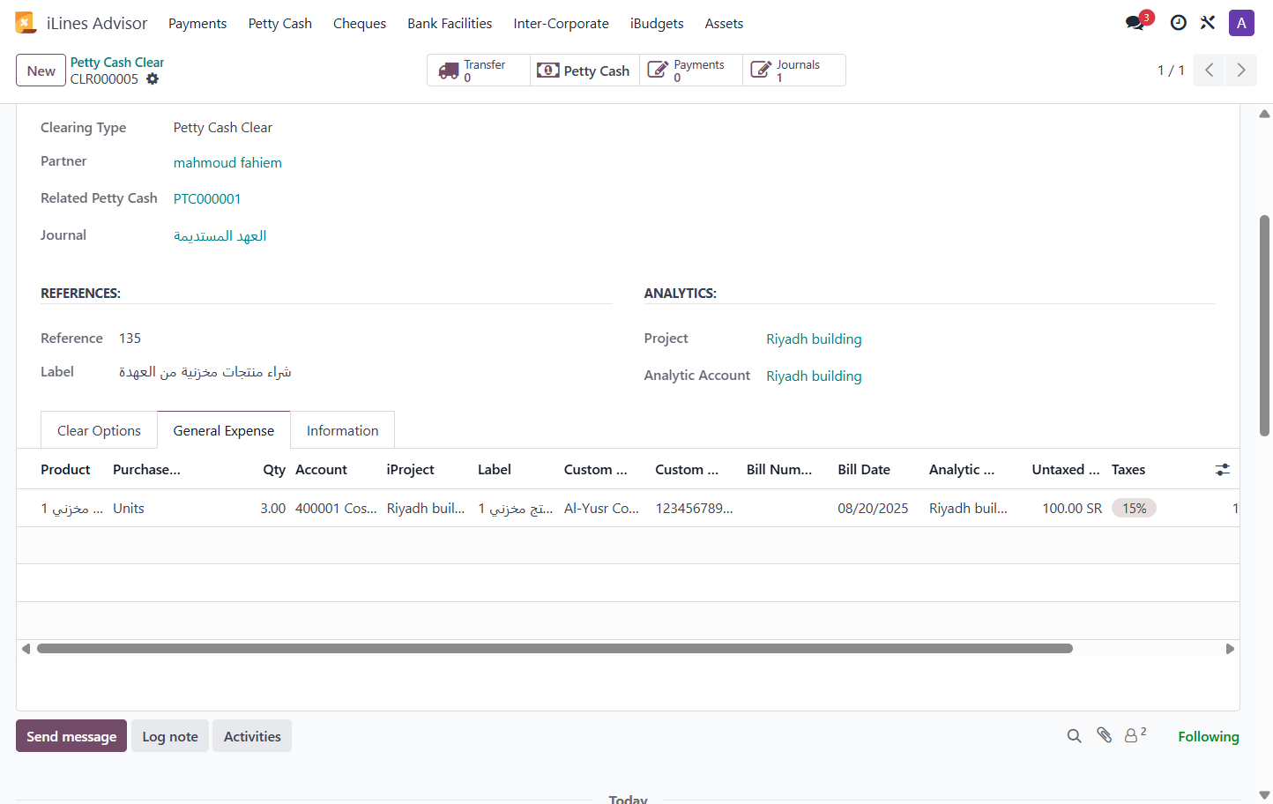The height and width of the screenshot is (804, 1273).
Task: Open the Cheques menu
Action: pyautogui.click(x=360, y=24)
